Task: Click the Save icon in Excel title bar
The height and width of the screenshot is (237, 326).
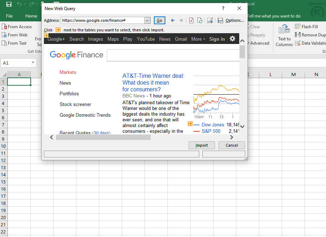Action: pos(9,4)
